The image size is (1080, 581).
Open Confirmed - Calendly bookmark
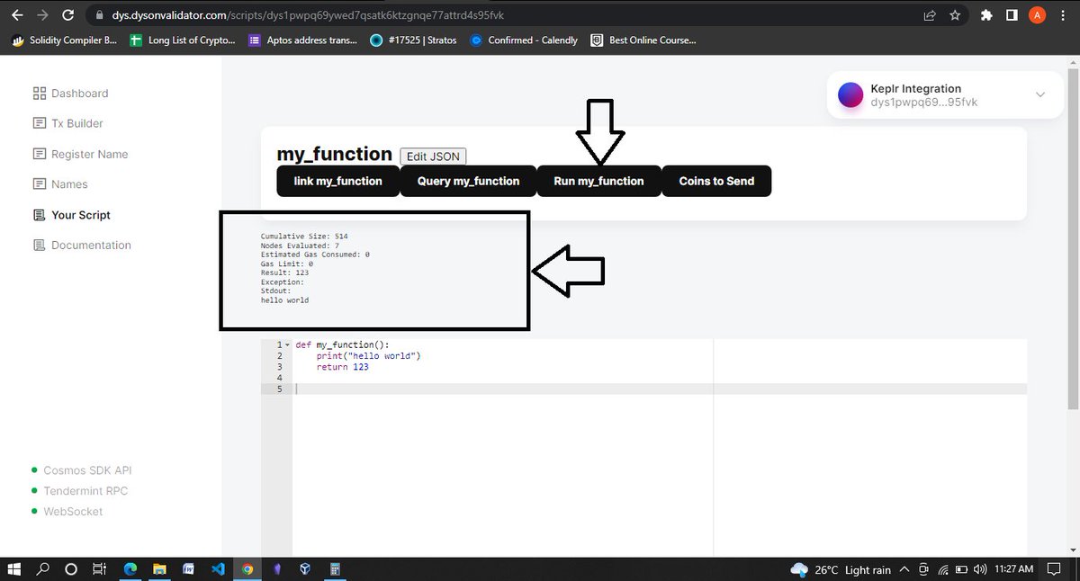tap(524, 40)
